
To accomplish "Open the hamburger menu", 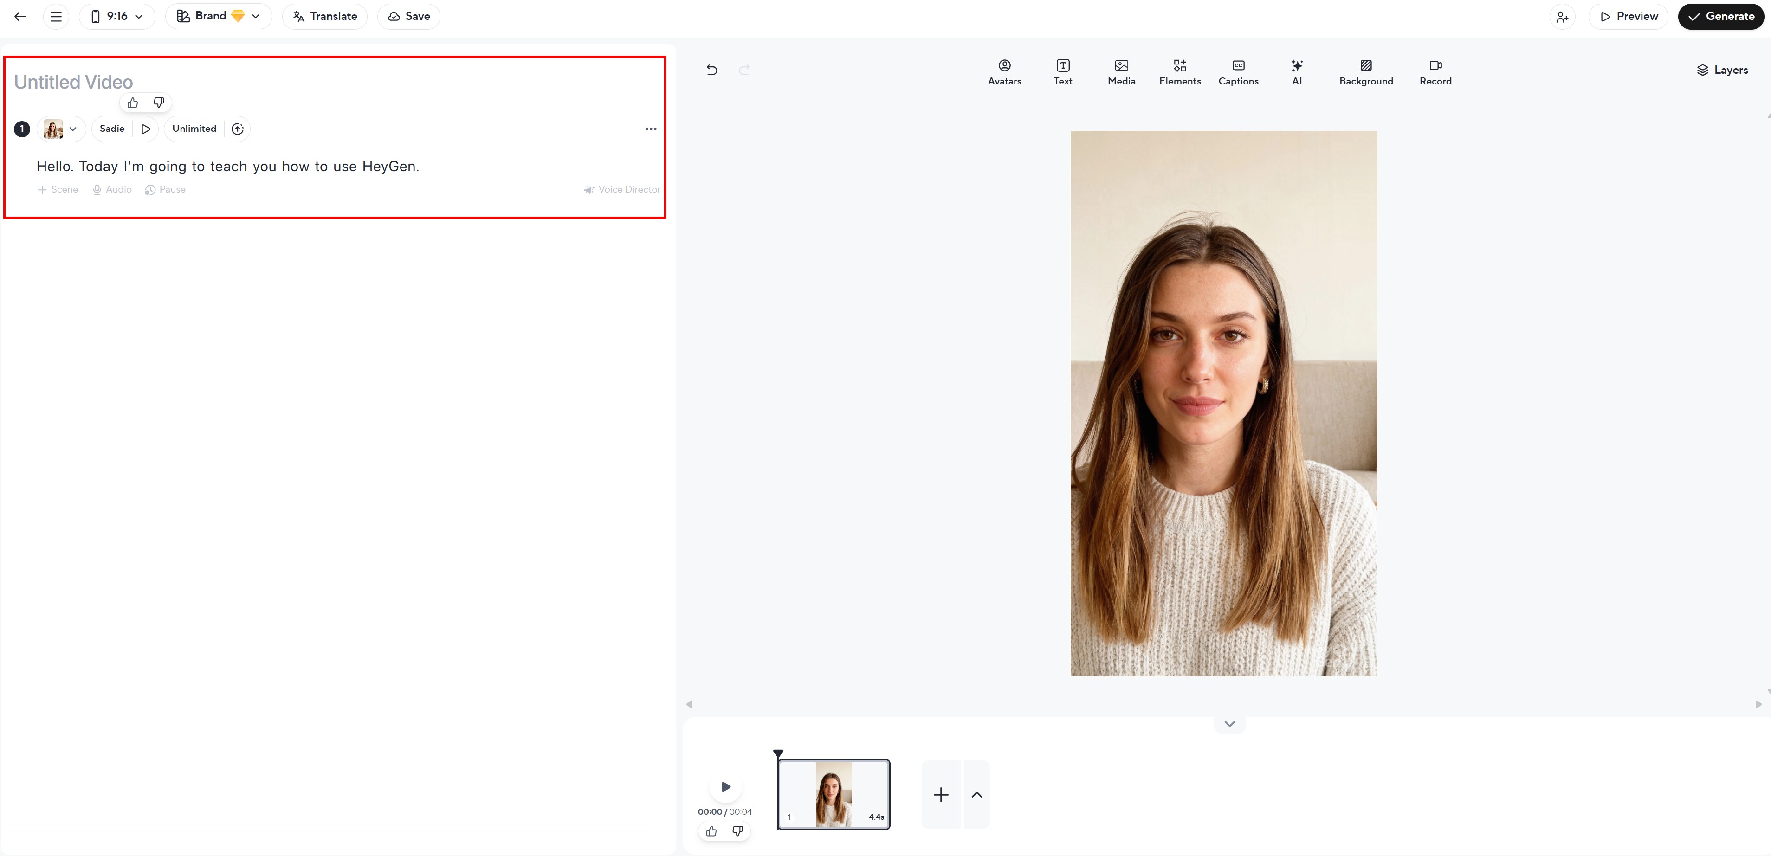I will (56, 17).
